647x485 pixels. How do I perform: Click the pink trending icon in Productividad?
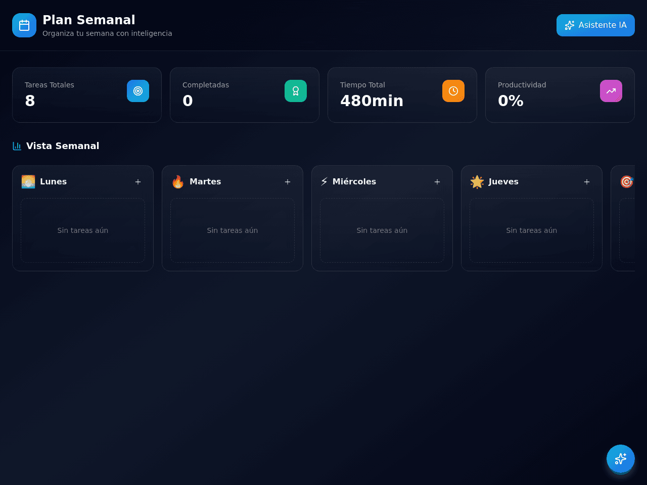[611, 91]
